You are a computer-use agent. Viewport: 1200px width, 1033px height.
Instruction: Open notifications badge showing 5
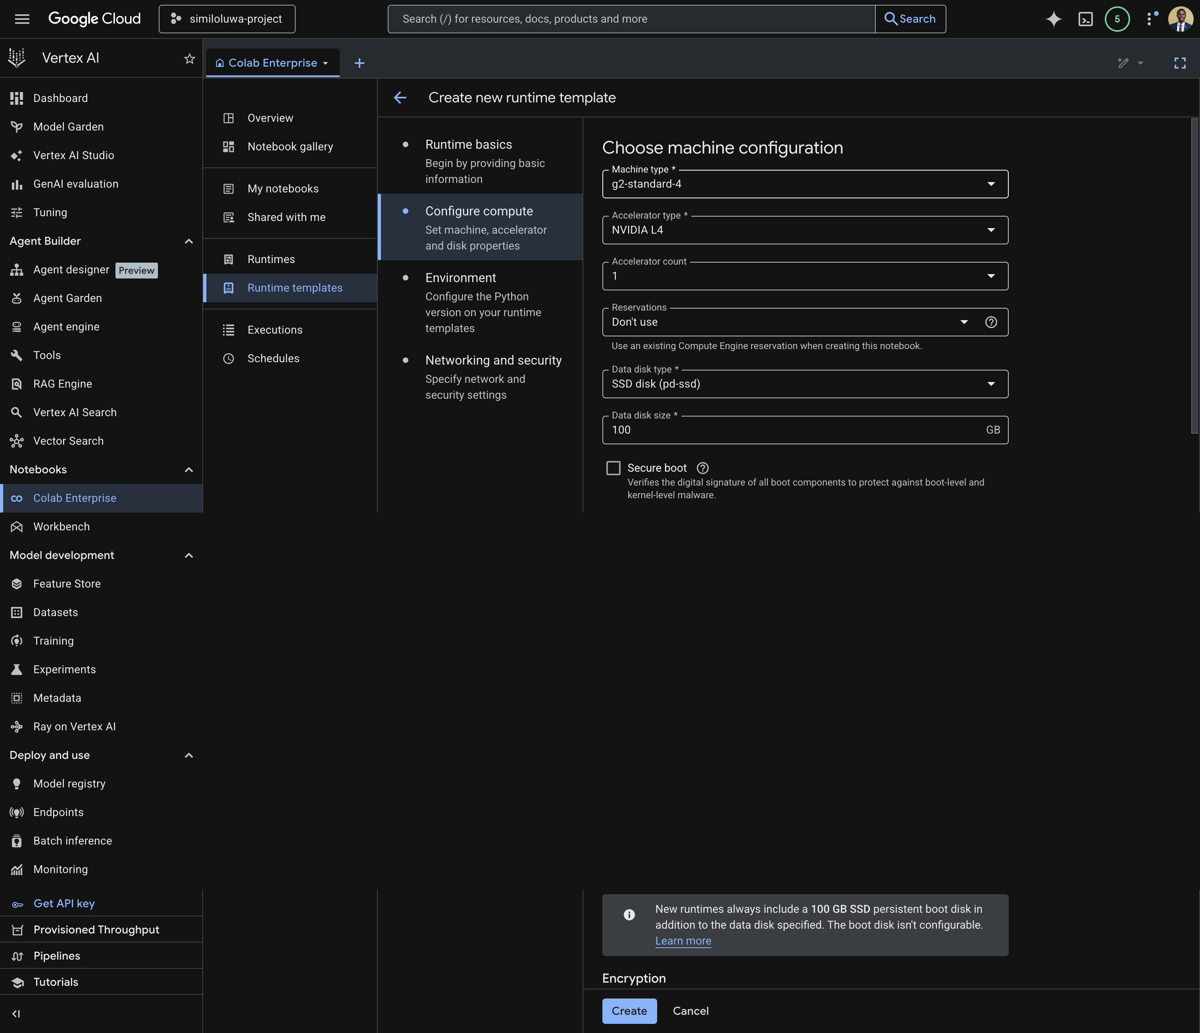coord(1117,19)
